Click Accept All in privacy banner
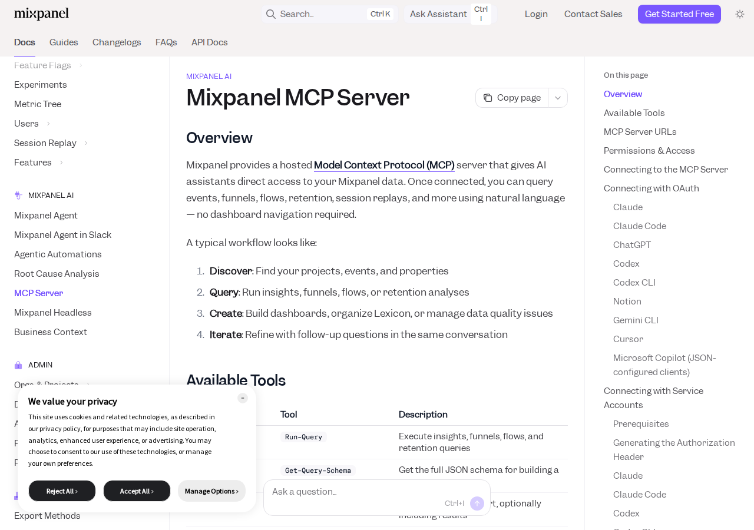 pyautogui.click(x=137, y=491)
